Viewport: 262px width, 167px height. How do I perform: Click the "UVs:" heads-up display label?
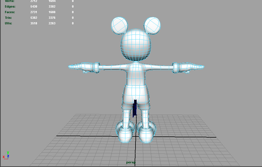[x=8, y=23]
